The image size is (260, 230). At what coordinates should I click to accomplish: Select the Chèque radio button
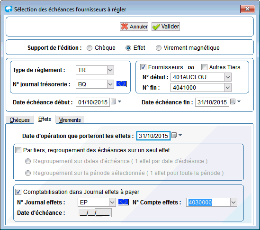pyautogui.click(x=90, y=48)
